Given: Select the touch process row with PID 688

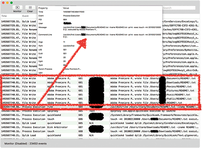Looking at the screenshot, I should (100, 131).
